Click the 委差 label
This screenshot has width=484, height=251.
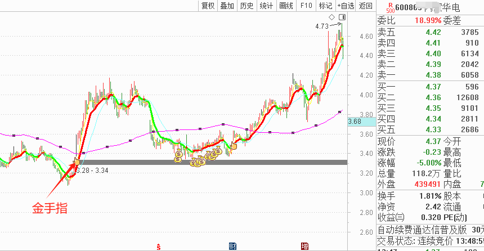[x=452, y=21]
